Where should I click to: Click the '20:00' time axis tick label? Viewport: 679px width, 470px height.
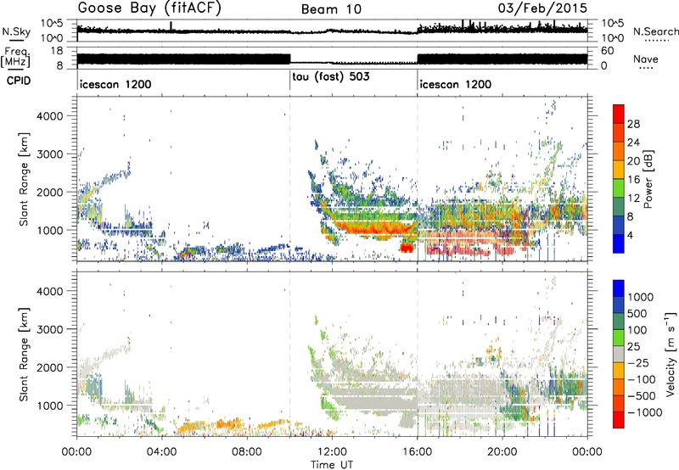[502, 452]
